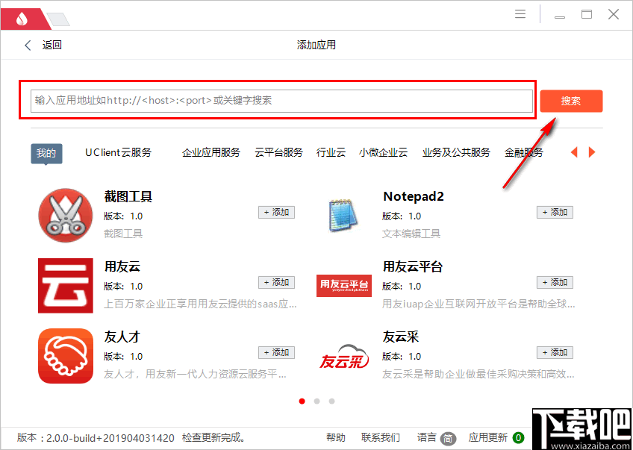Switch to the 企业应用服务 tab
The image size is (633, 450).
[211, 151]
